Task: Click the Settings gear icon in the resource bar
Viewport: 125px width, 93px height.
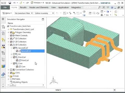Action: [3, 19]
